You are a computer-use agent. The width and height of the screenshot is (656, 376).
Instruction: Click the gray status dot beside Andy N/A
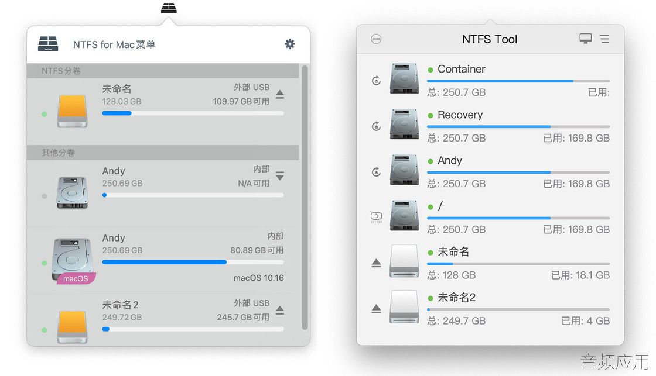[45, 196]
